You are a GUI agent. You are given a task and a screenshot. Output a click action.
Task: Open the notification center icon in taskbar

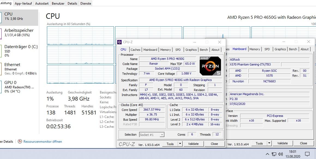coord(307,154)
